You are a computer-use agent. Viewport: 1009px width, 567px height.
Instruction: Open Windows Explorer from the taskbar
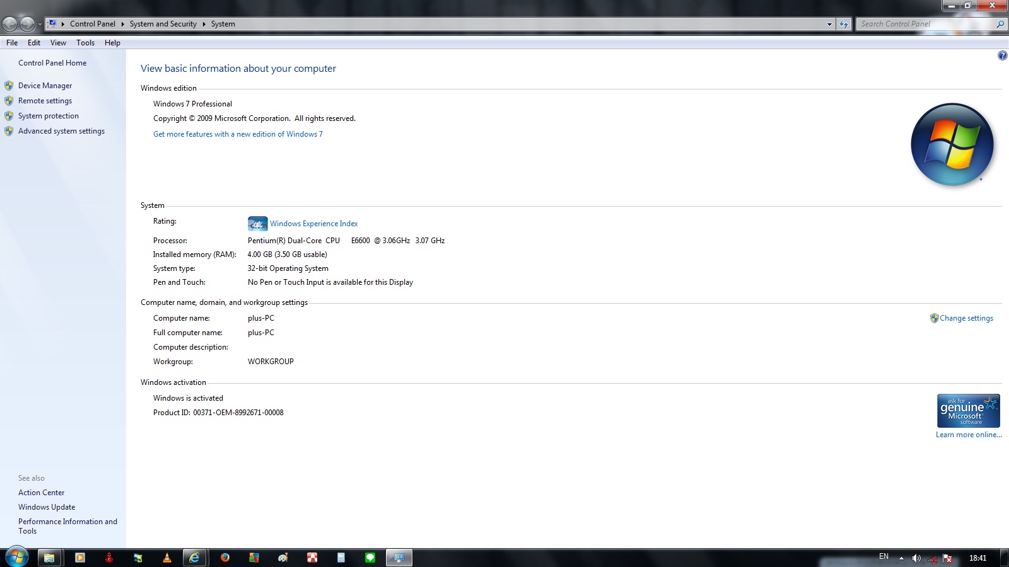tap(49, 558)
